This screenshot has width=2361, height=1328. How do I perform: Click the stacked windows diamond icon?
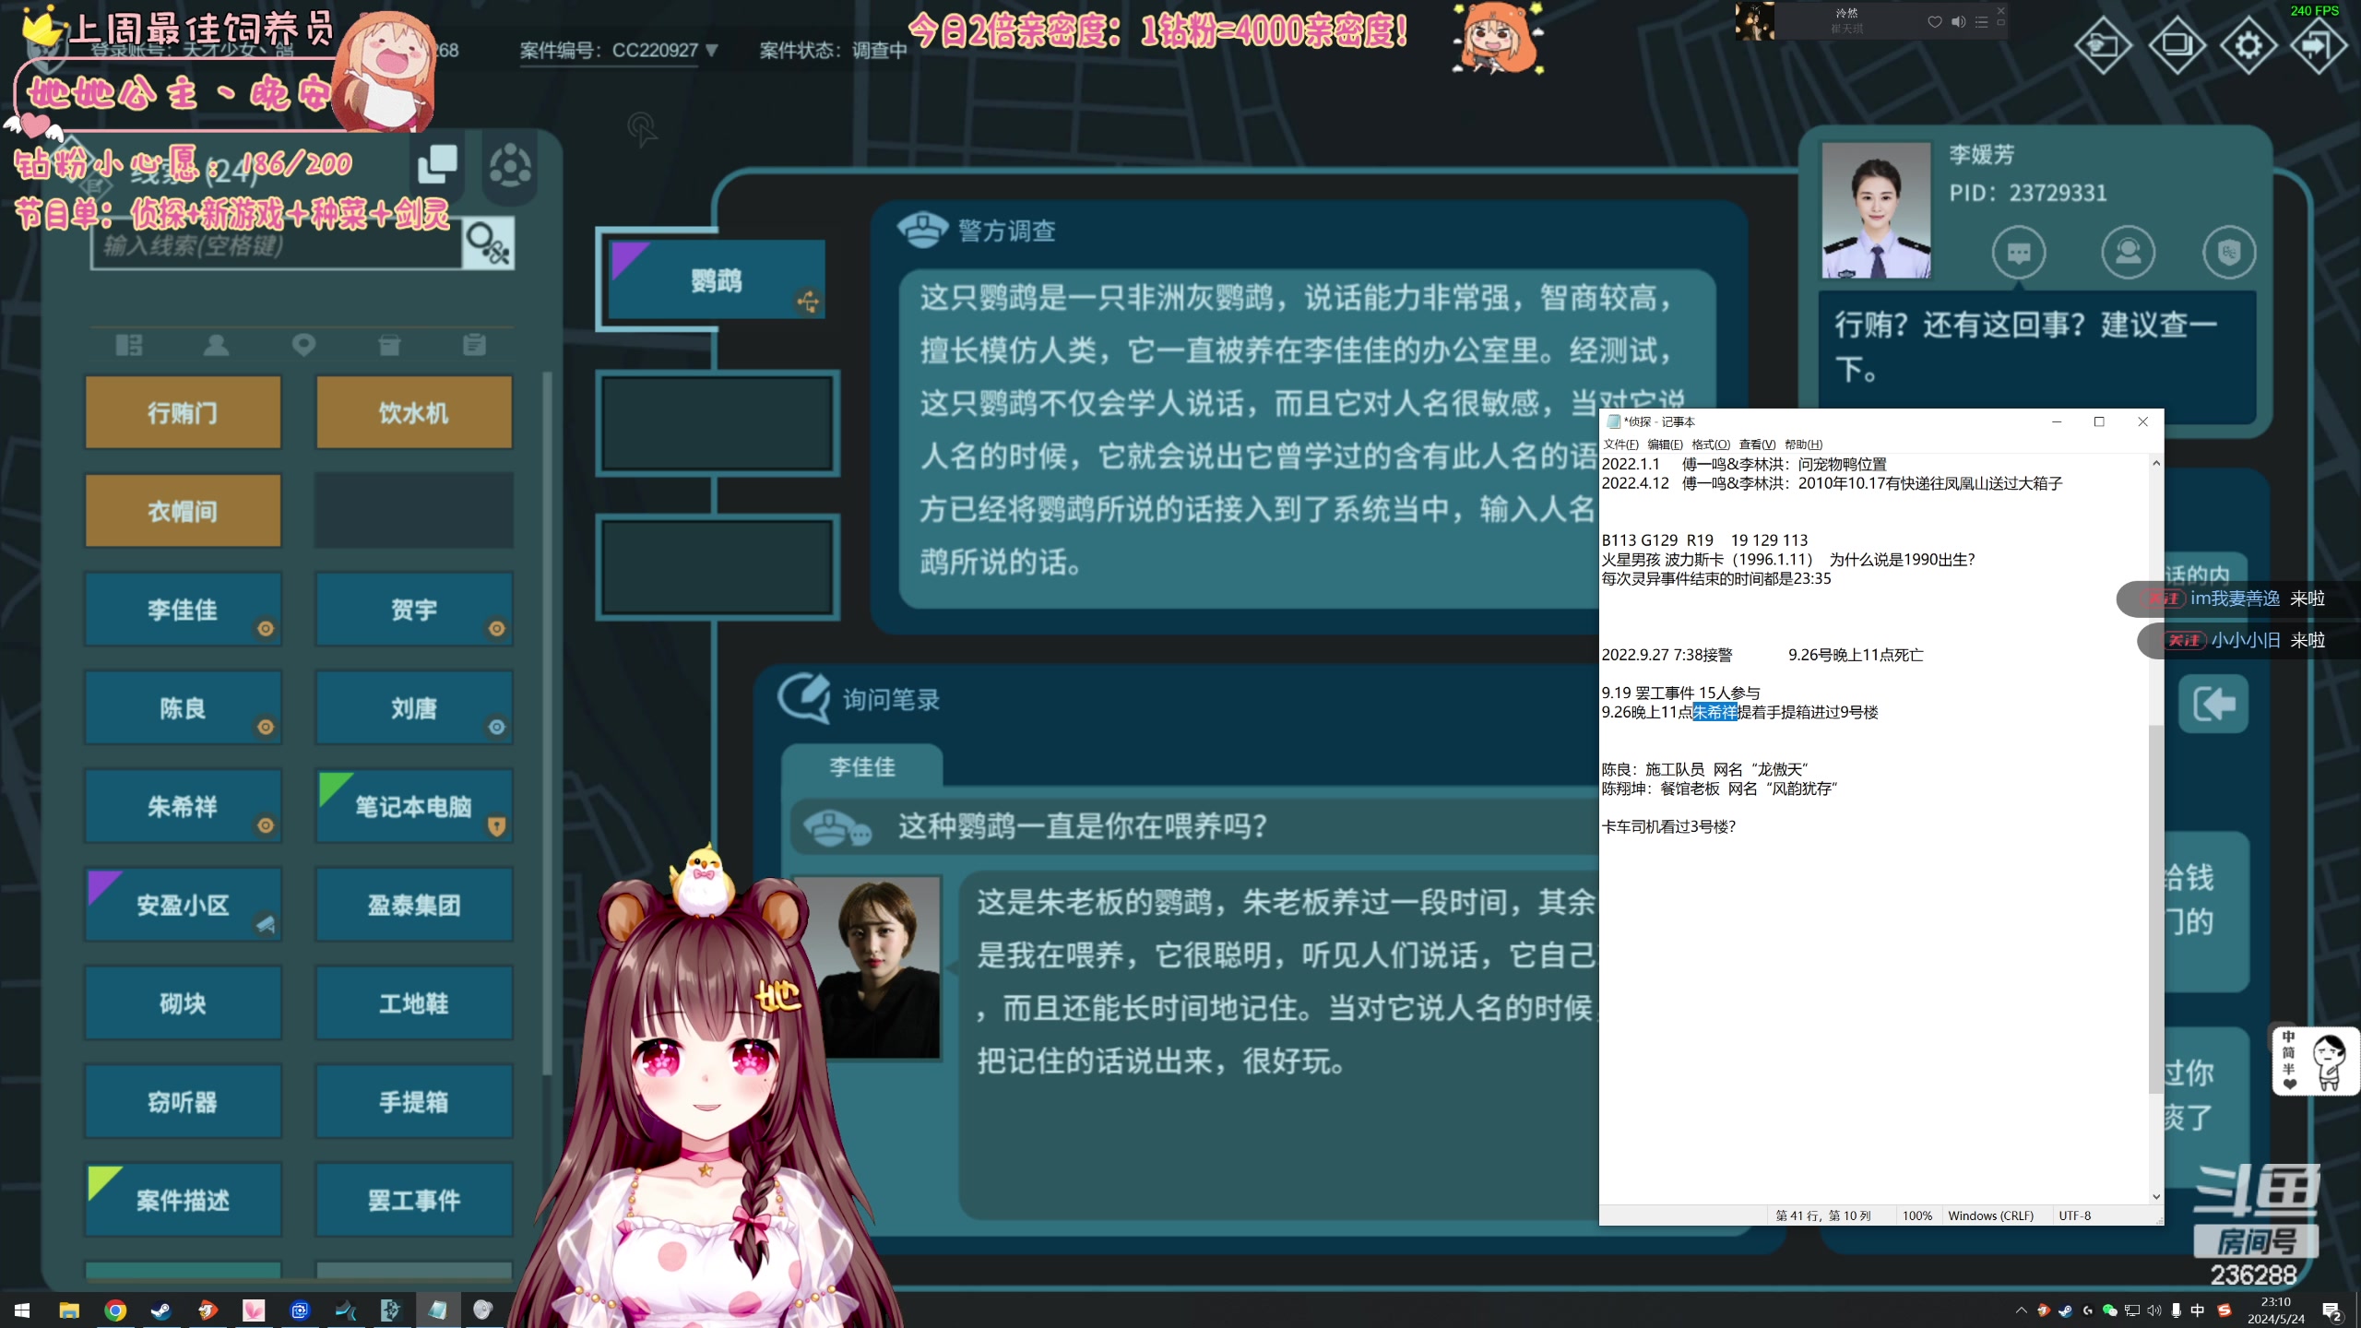click(2177, 44)
